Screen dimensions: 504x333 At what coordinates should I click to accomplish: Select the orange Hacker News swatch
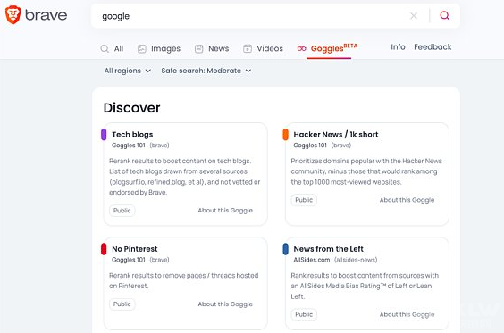click(285, 135)
